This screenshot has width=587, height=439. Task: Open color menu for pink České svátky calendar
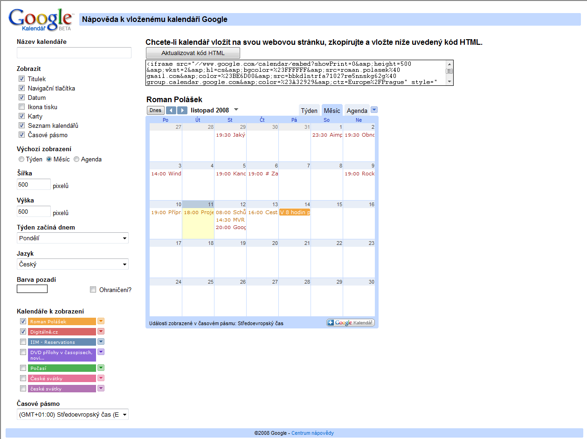click(101, 378)
